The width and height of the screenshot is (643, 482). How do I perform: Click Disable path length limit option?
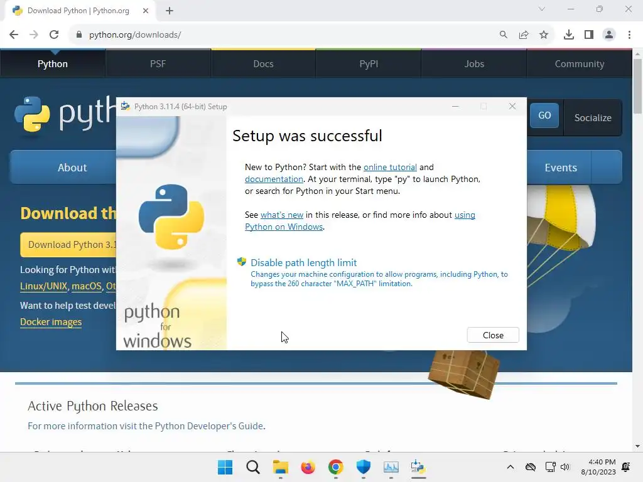[303, 263]
